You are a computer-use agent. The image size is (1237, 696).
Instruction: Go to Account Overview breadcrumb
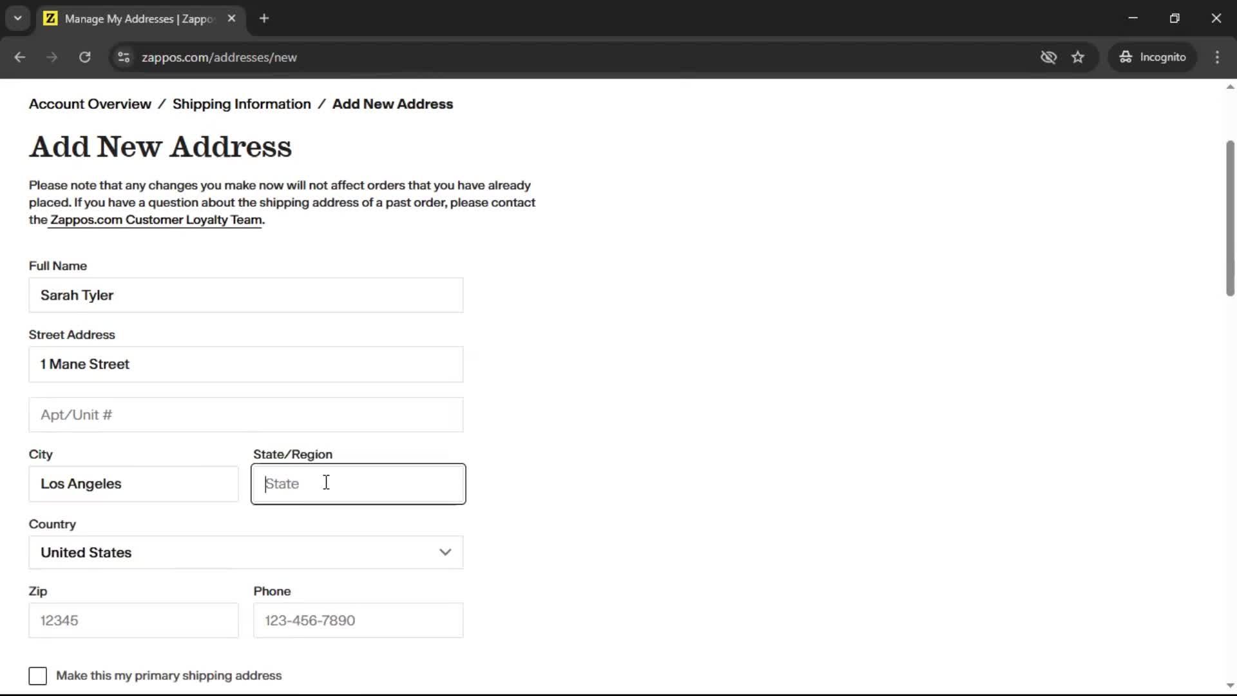coord(90,104)
